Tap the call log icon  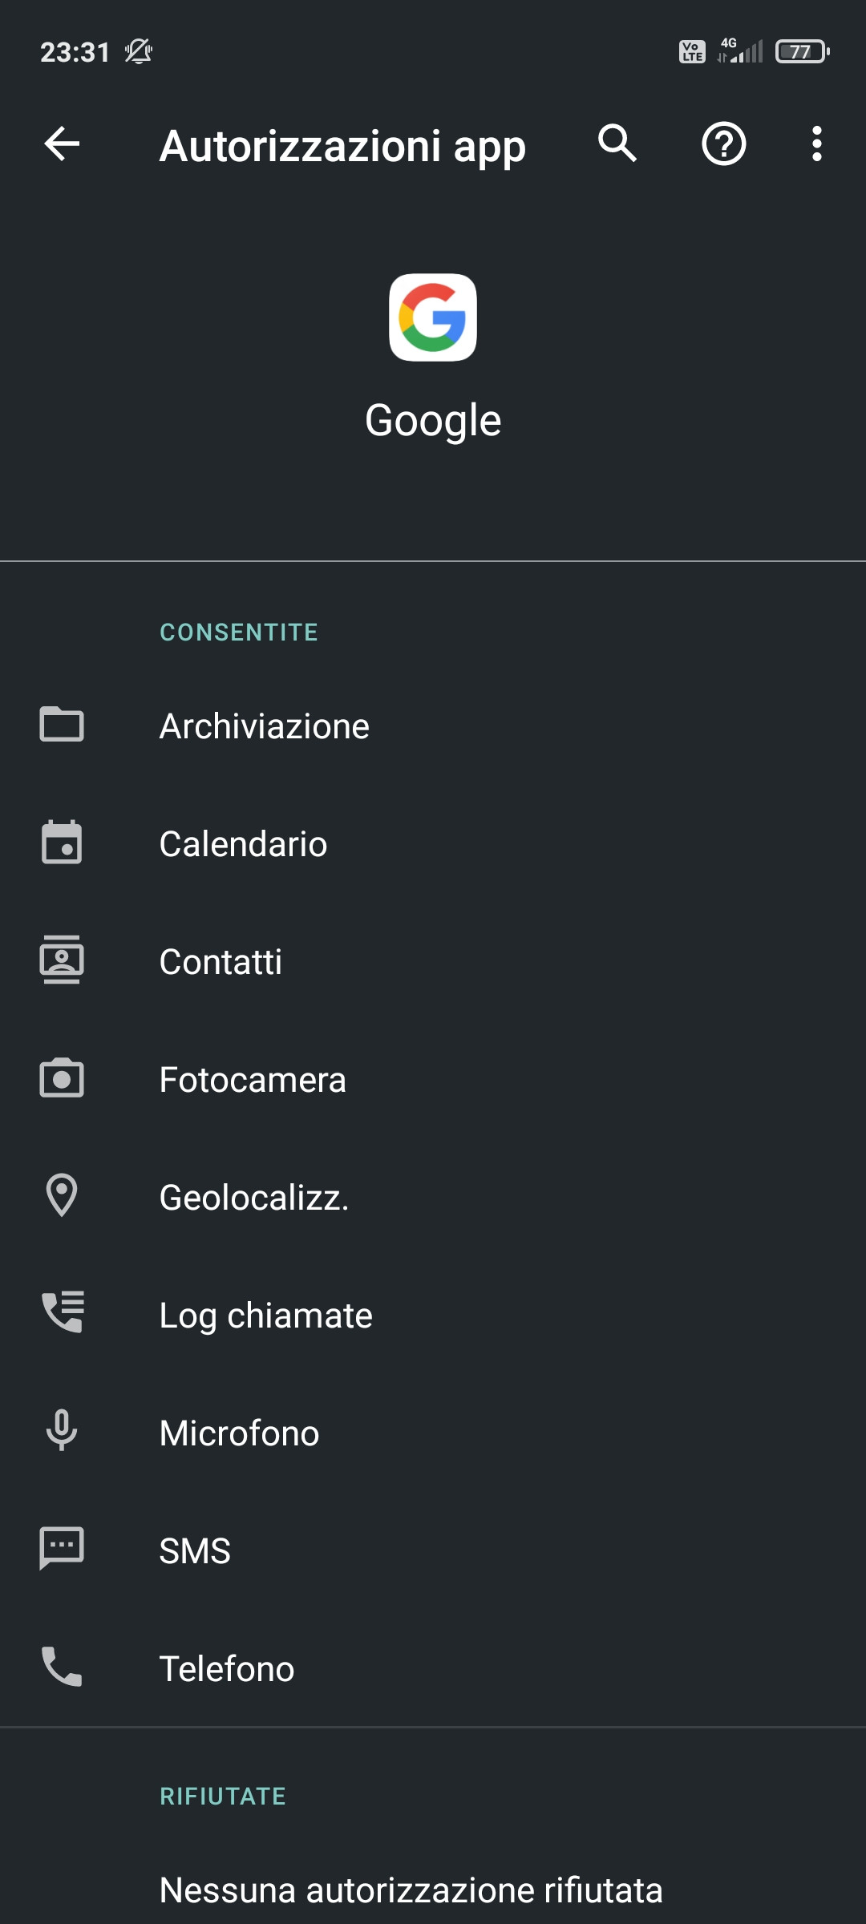pyautogui.click(x=62, y=1314)
